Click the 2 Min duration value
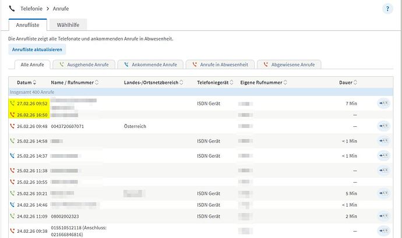 click(351, 216)
